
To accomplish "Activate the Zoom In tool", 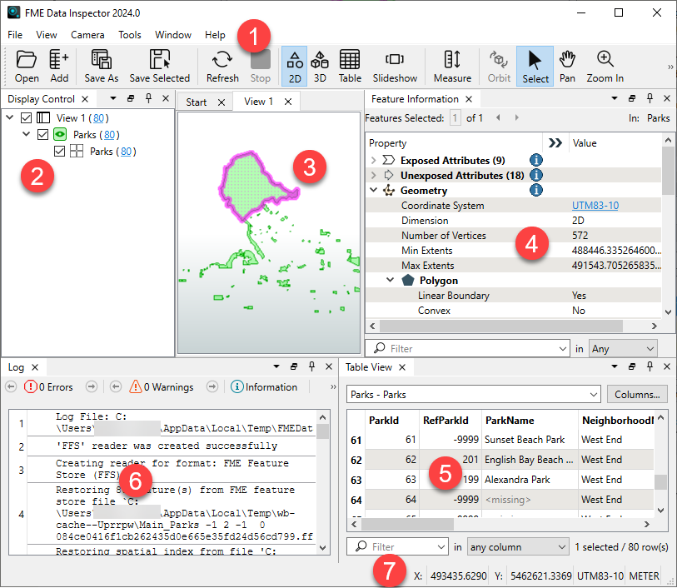I will click(605, 66).
